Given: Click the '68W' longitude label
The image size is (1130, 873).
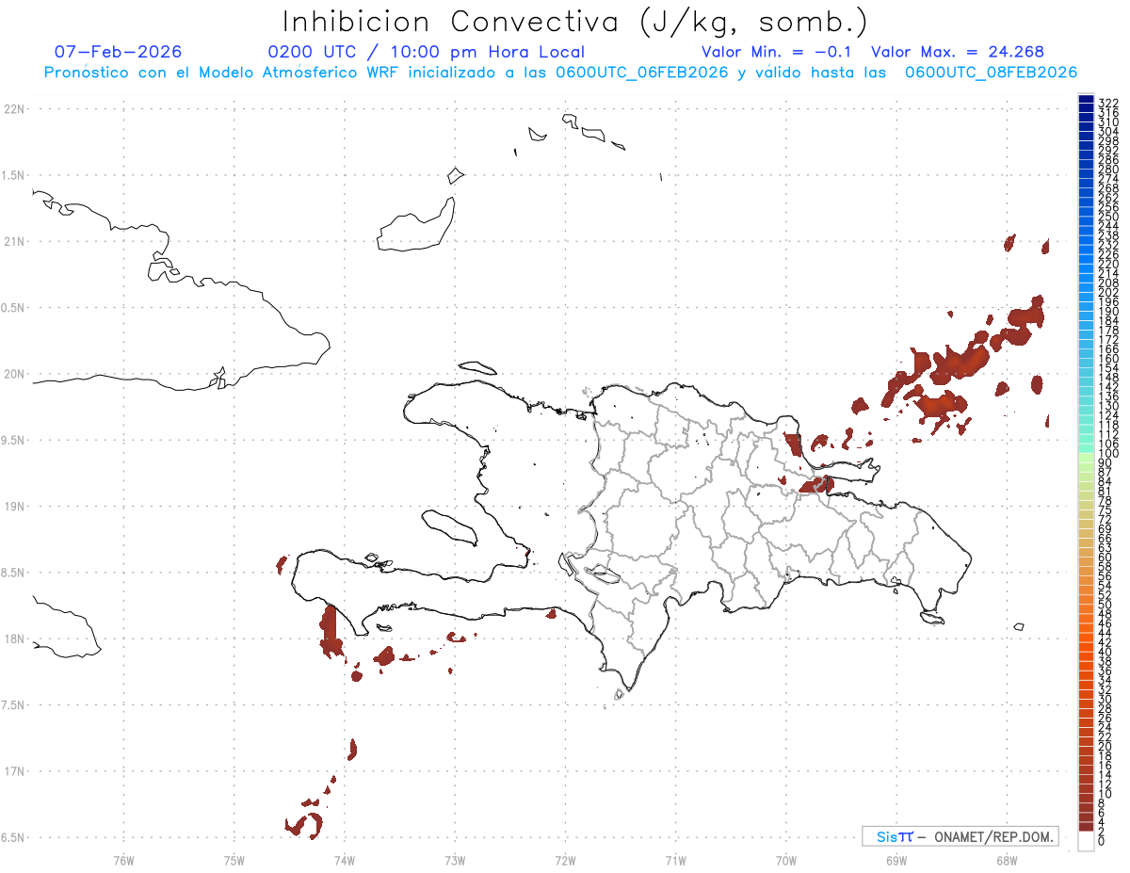Looking at the screenshot, I should coord(1007,859).
